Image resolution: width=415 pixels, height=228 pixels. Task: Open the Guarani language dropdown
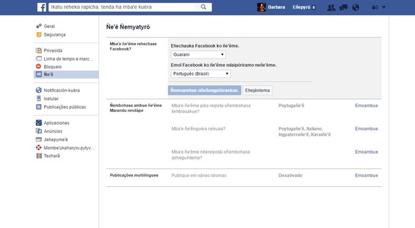tap(198, 55)
